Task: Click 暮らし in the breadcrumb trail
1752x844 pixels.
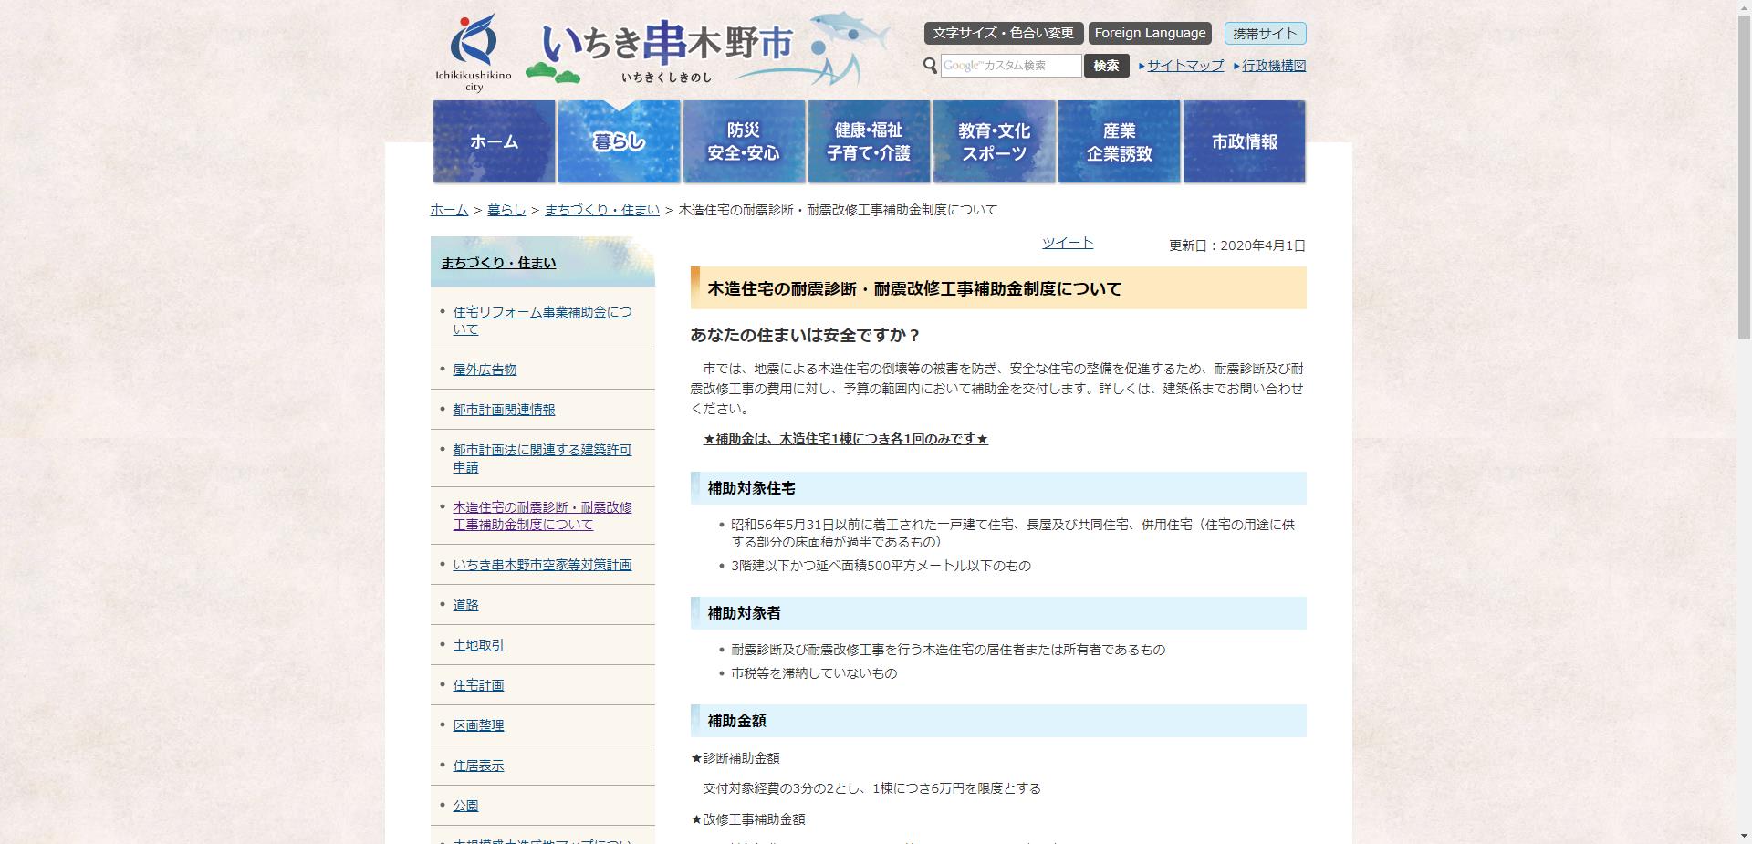Action: click(506, 209)
